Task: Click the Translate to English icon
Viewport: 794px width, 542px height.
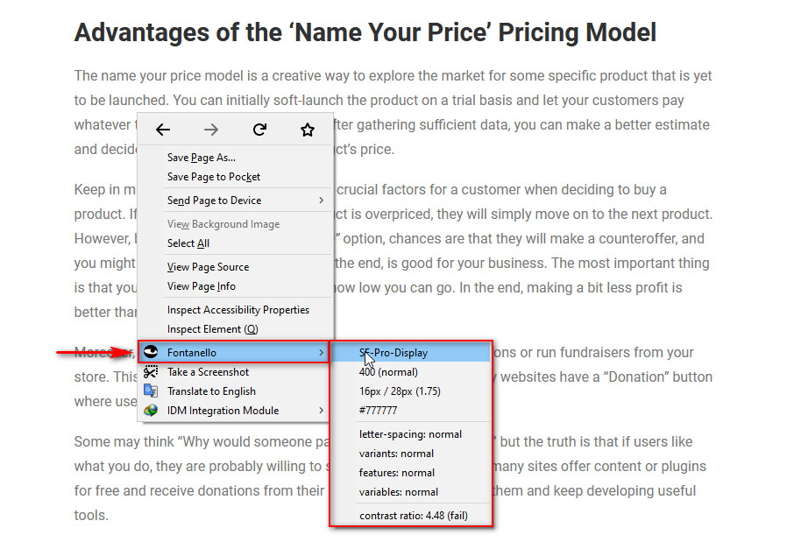Action: tap(151, 391)
